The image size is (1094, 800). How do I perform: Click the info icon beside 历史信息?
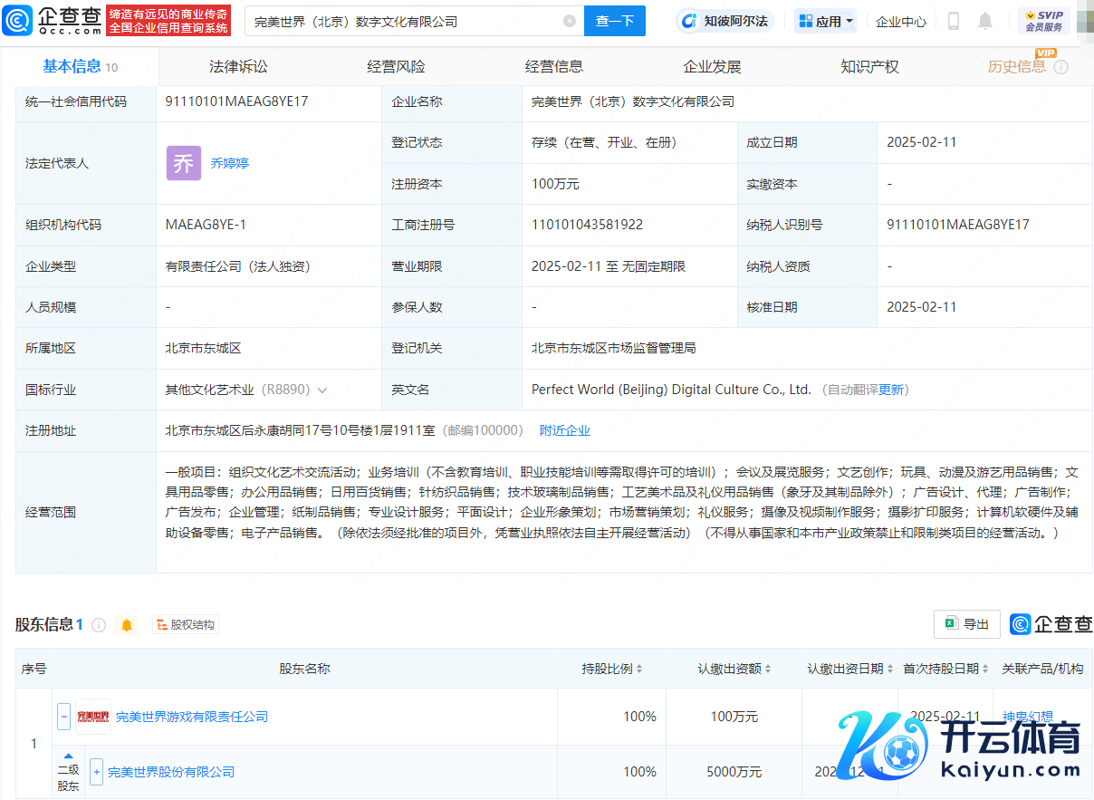(1061, 67)
